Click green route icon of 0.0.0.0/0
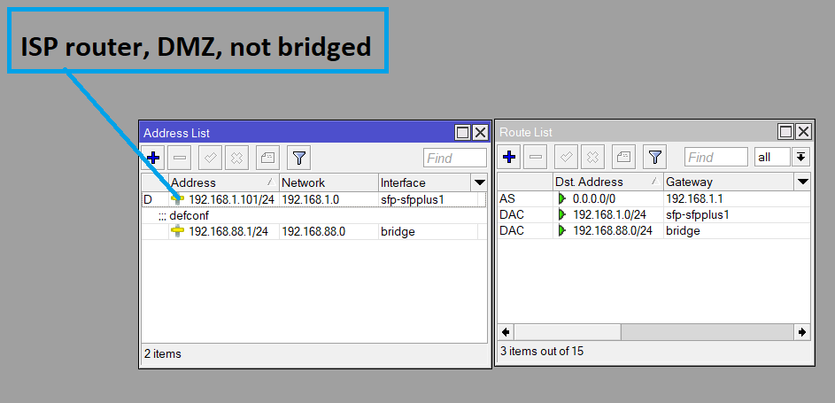Image resolution: width=835 pixels, height=403 pixels. 561,199
